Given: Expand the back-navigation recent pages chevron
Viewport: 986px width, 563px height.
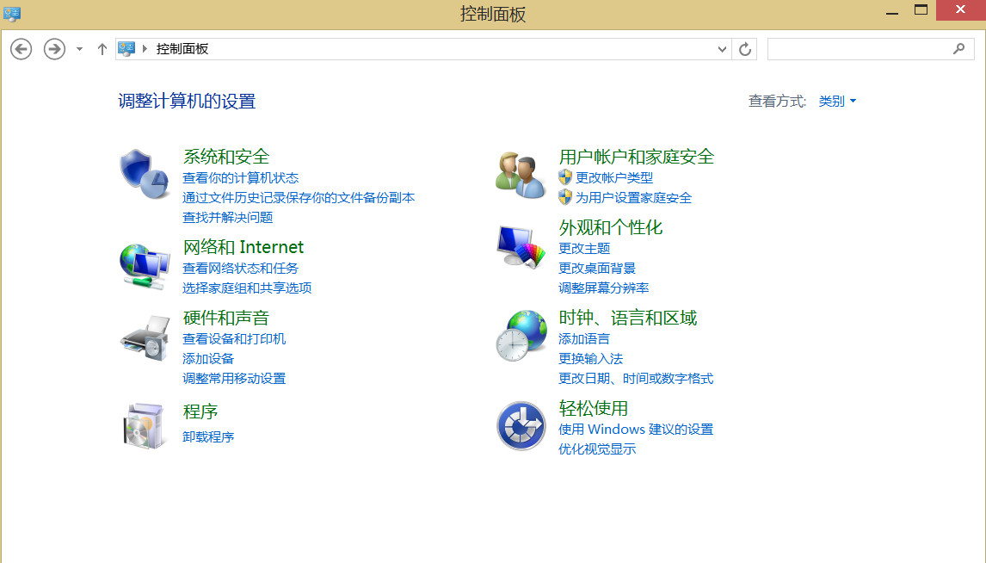Looking at the screenshot, I should pyautogui.click(x=78, y=49).
